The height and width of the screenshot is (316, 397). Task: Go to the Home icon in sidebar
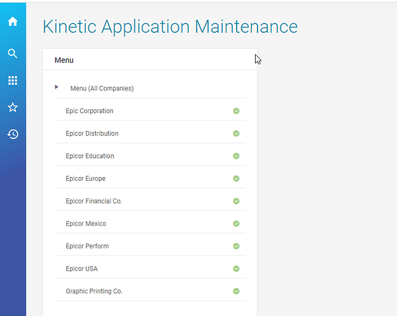pyautogui.click(x=13, y=21)
